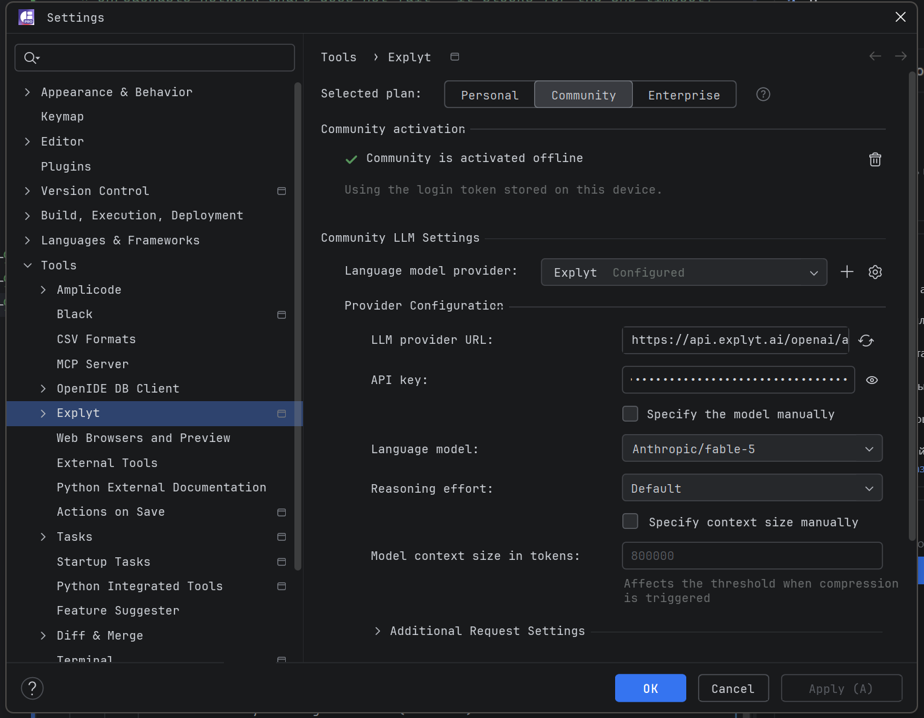Click the bottom-left help question mark button

coord(32,688)
